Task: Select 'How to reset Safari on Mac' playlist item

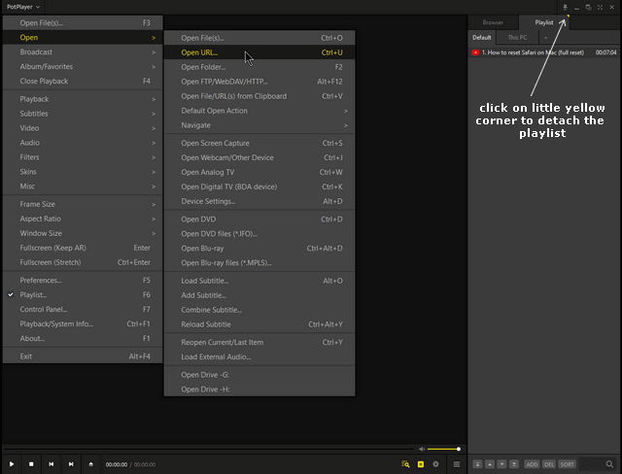Action: [x=544, y=52]
